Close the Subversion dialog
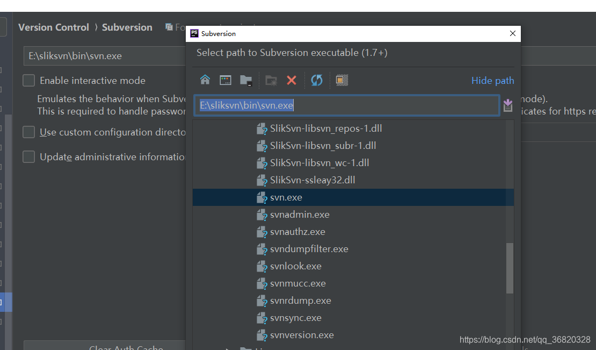The width and height of the screenshot is (596, 350). click(x=512, y=33)
